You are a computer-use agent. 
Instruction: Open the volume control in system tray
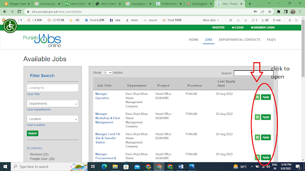pyautogui.click(x=268, y=167)
